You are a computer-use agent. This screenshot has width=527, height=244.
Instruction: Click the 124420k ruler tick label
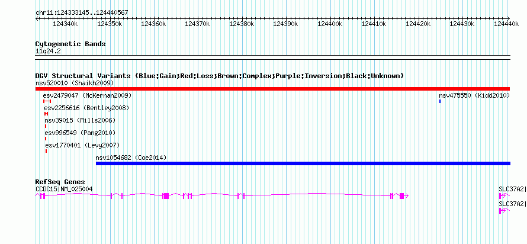point(419,24)
